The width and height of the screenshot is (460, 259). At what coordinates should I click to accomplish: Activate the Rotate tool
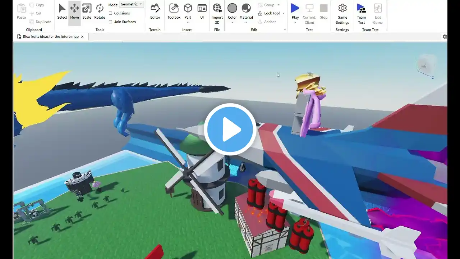(100, 12)
